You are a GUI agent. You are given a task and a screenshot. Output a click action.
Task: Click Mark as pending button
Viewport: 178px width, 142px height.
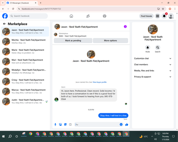pos(73,40)
